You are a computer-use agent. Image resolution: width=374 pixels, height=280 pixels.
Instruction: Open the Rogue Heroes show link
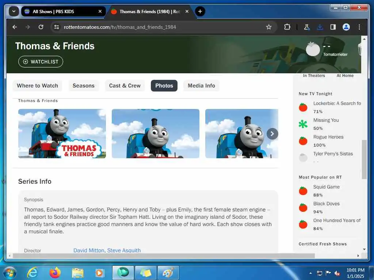328,137
